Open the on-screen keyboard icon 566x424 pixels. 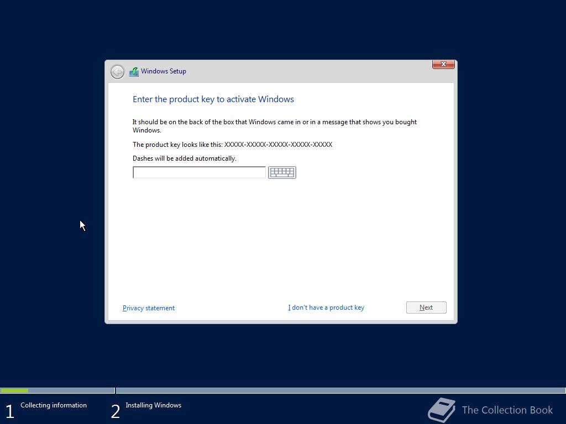click(282, 172)
